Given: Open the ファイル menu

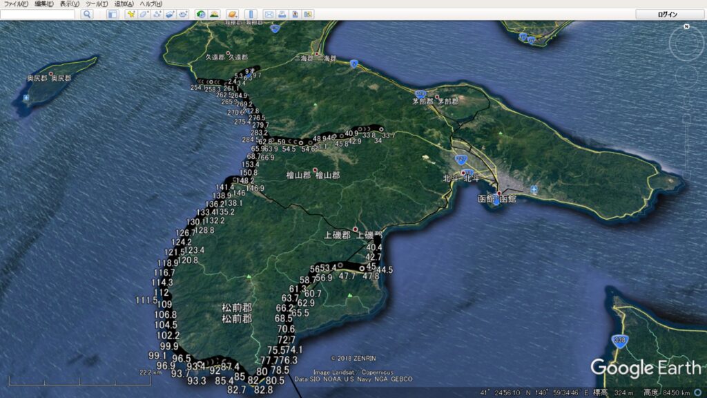Looking at the screenshot, I should coord(16,4).
